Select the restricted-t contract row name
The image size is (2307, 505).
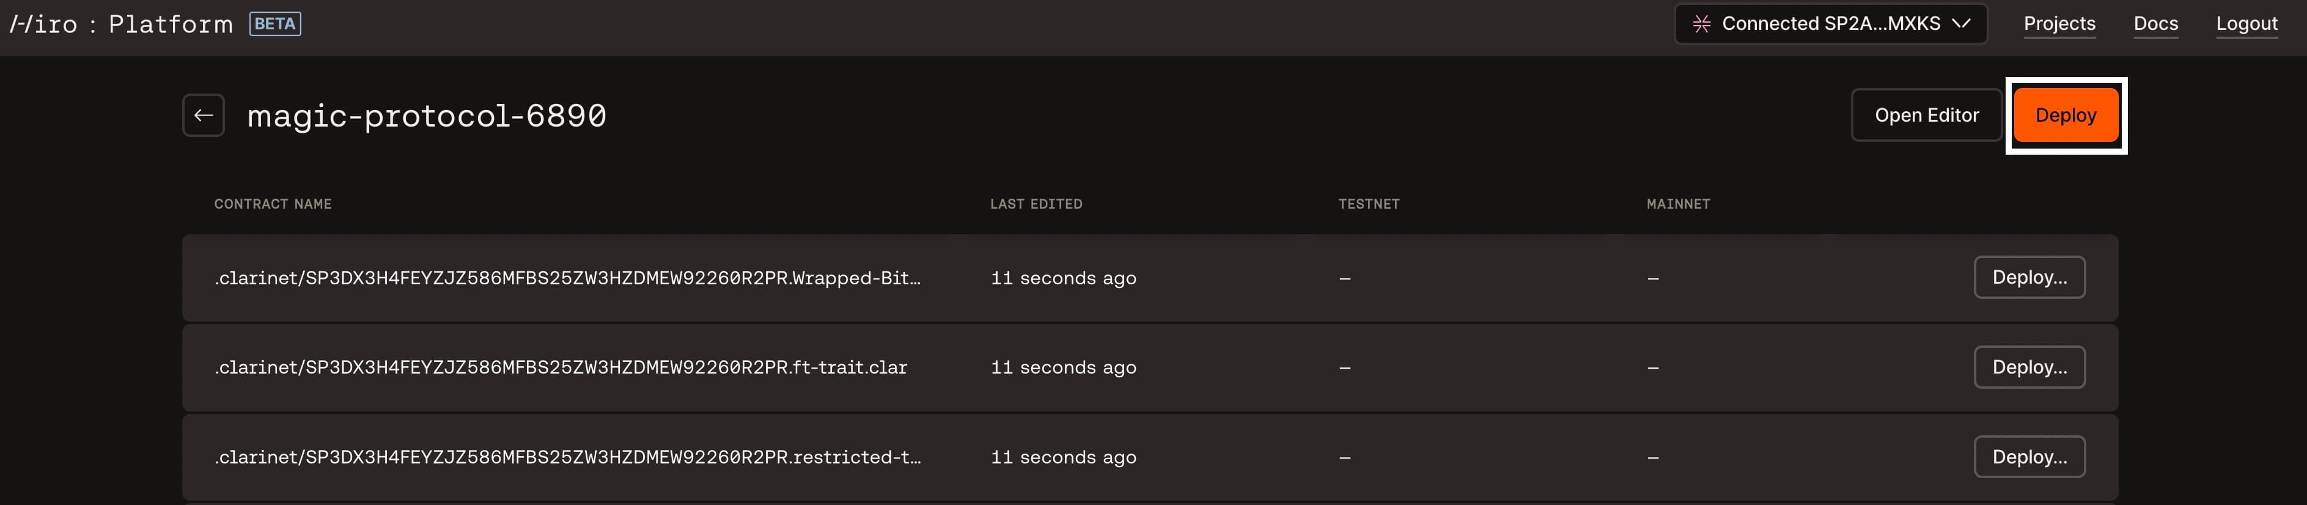point(567,457)
